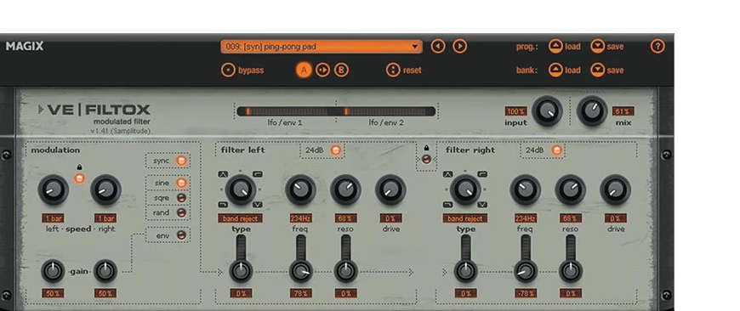Select filter right highpass shape icon, top-right
This screenshot has height=311, width=740.
[x=482, y=174]
